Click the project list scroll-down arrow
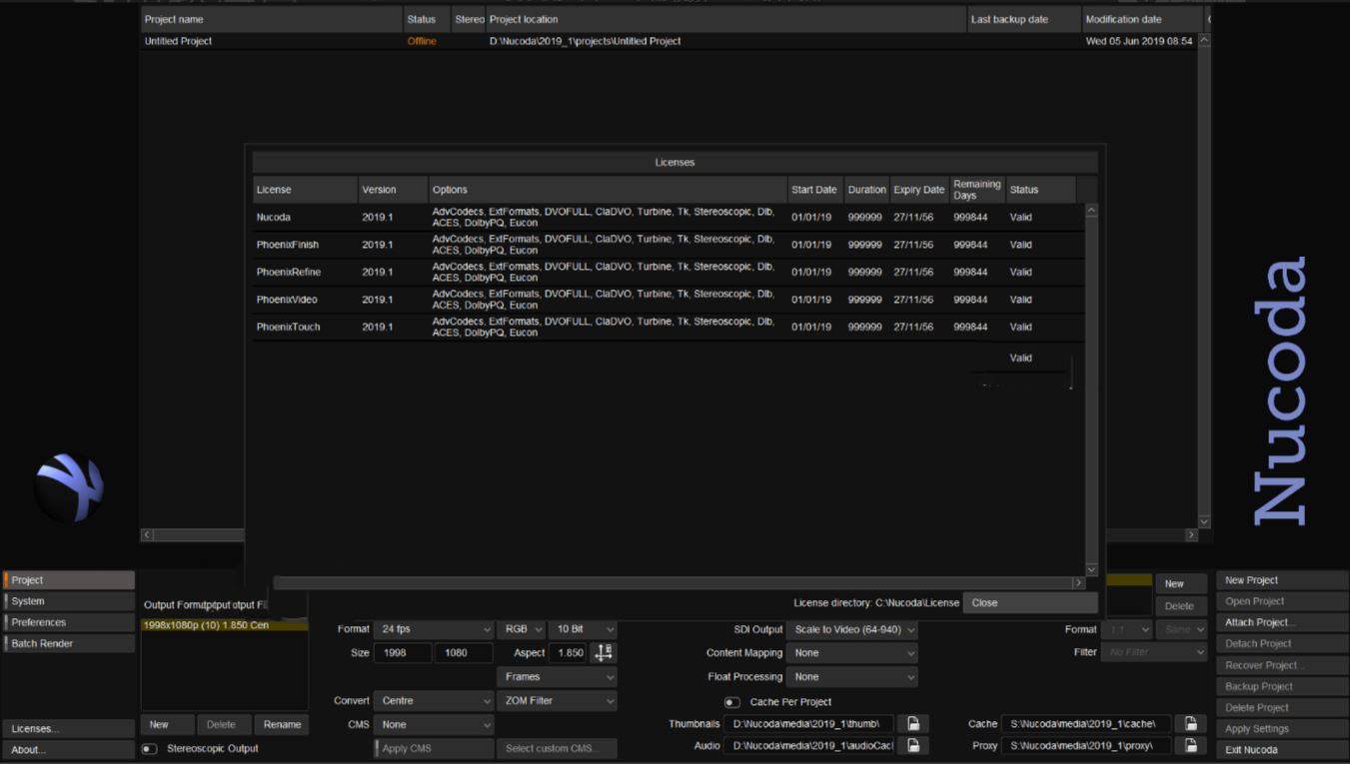This screenshot has width=1350, height=764. click(1204, 521)
